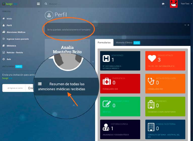The width and height of the screenshot is (193, 141).
Task: Open the chat messages icon
Action: (x=163, y=4)
